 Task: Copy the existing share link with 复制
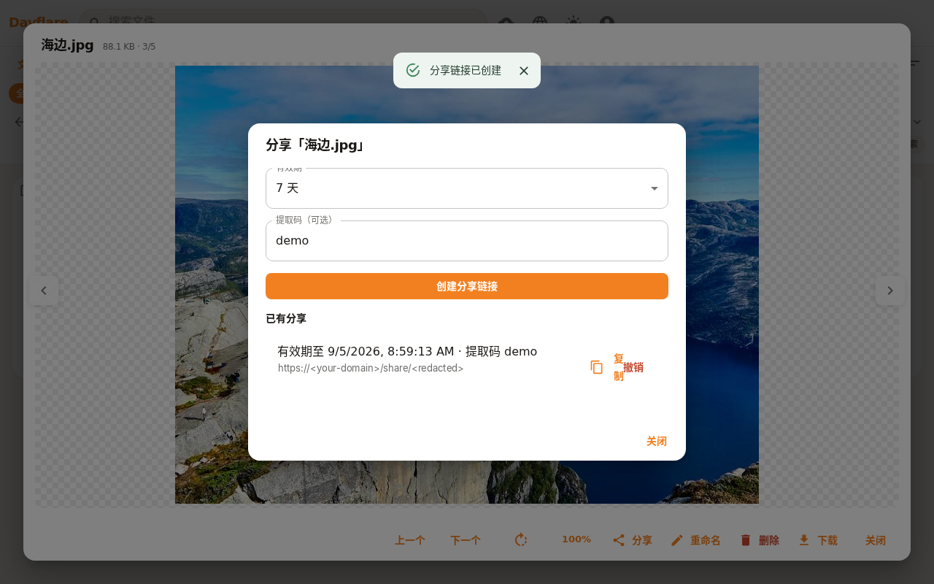(x=607, y=367)
